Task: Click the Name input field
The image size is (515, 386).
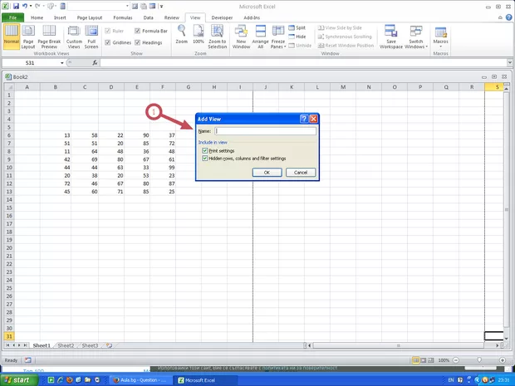Action: (x=266, y=130)
